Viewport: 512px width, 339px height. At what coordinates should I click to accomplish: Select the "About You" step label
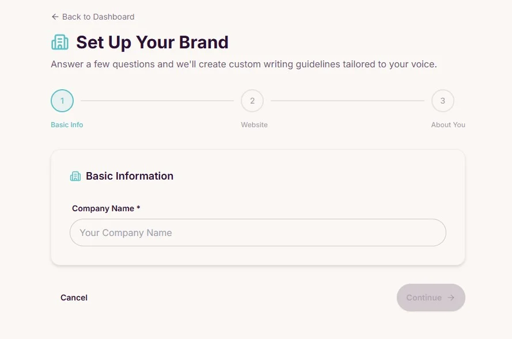point(448,124)
